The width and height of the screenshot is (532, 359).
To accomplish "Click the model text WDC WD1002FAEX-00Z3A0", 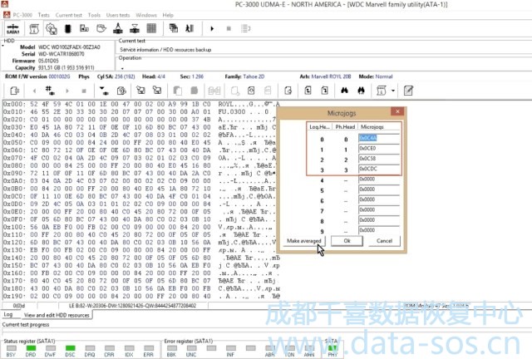I will [69, 47].
